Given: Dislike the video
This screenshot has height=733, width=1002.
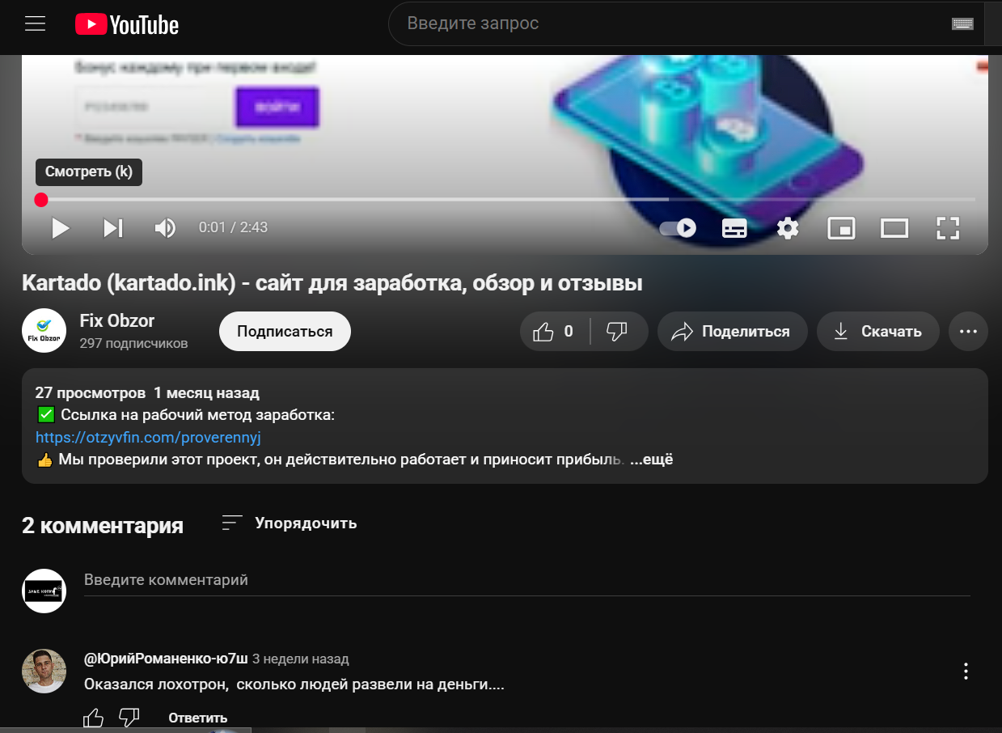Looking at the screenshot, I should (618, 332).
